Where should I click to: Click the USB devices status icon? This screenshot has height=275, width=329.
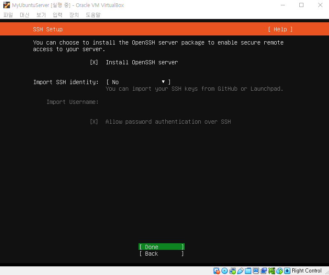click(x=240, y=271)
